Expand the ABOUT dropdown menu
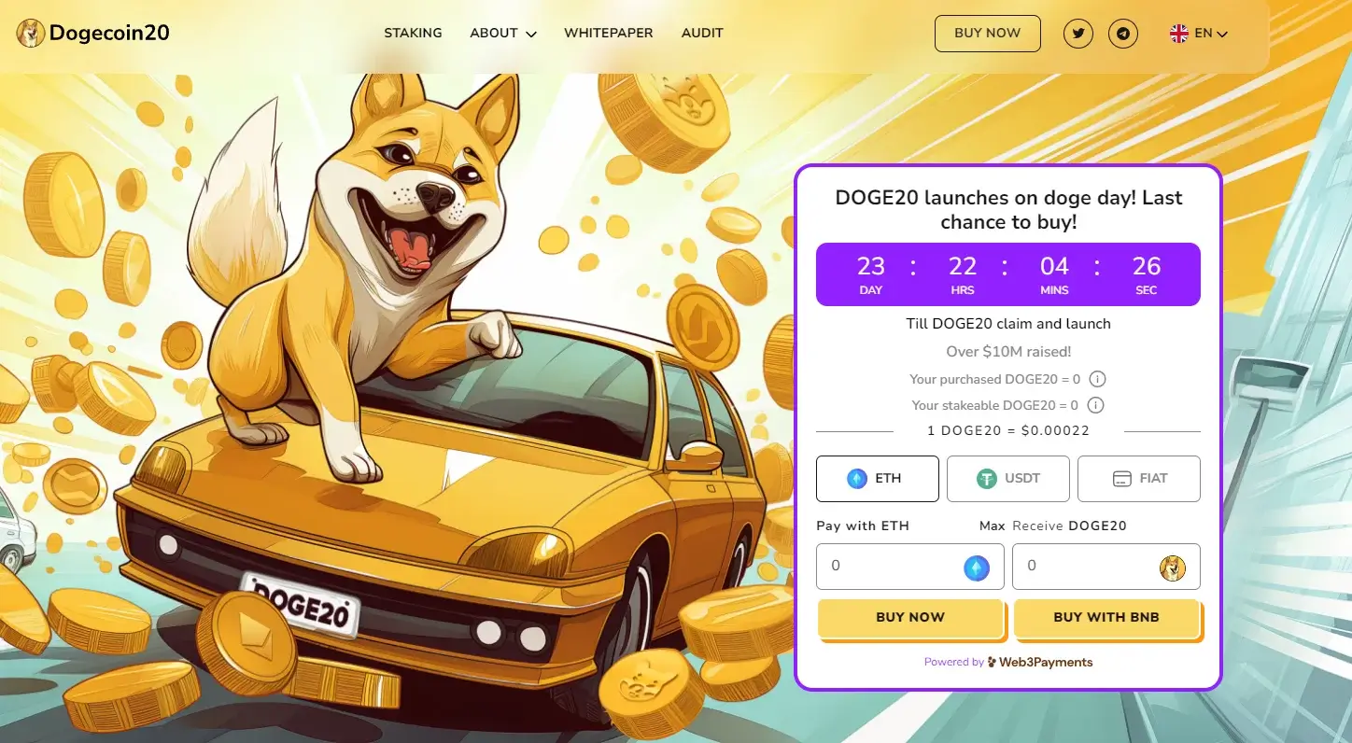 pos(503,33)
